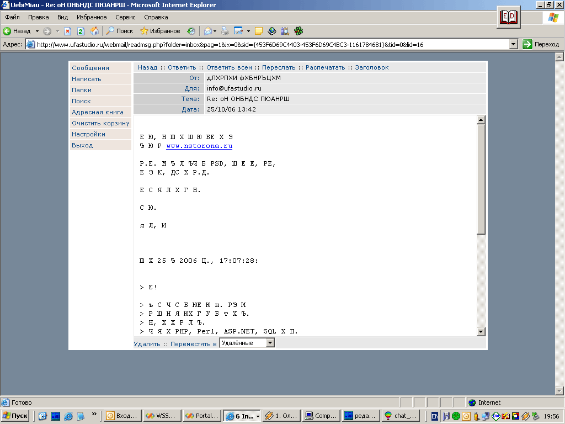The image size is (565, 424).
Task: Open the Вид menu
Action: coord(62,17)
